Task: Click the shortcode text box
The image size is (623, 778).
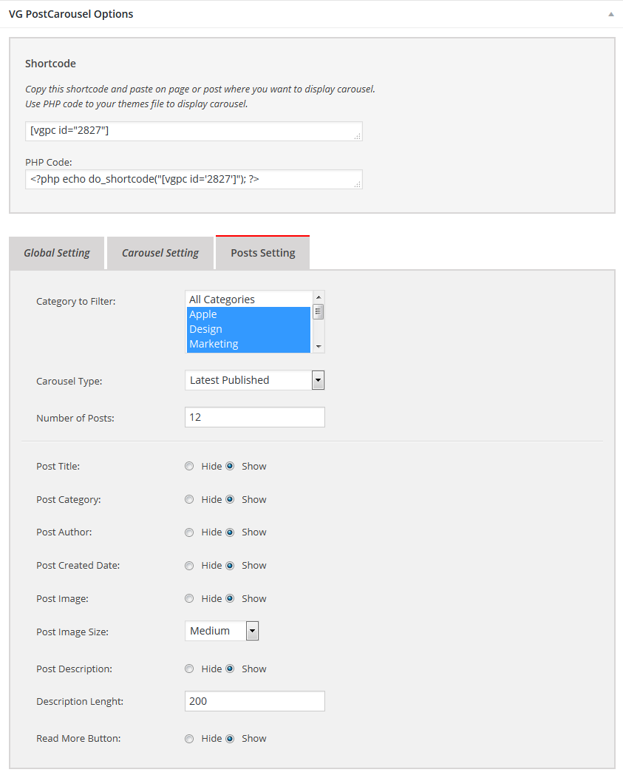Action: pyautogui.click(x=194, y=132)
